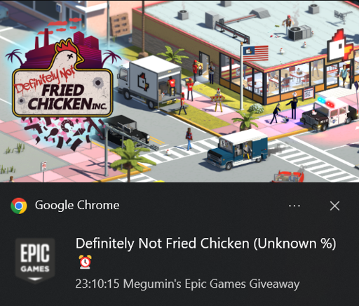Click the Google Chrome app name label
Screen dimensions: 359x306
[x=77, y=205]
